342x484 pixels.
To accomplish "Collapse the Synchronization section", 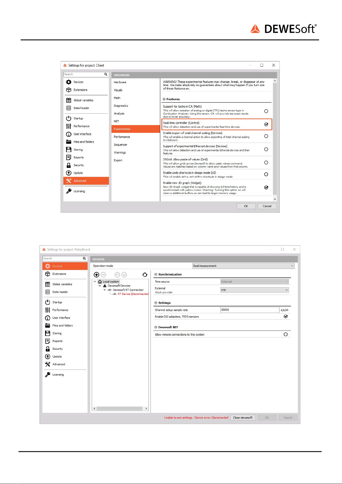I will (x=156, y=275).
